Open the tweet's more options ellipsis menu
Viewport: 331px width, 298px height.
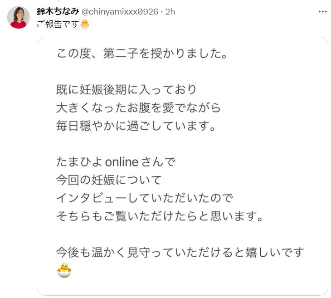click(x=322, y=12)
